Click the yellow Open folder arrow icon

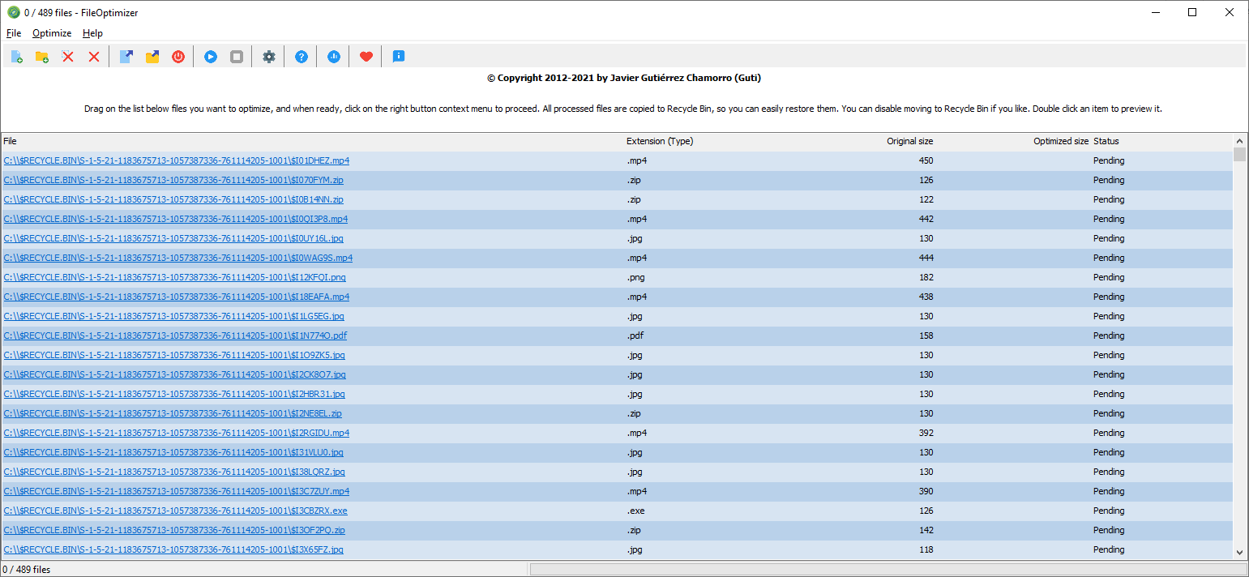point(152,57)
